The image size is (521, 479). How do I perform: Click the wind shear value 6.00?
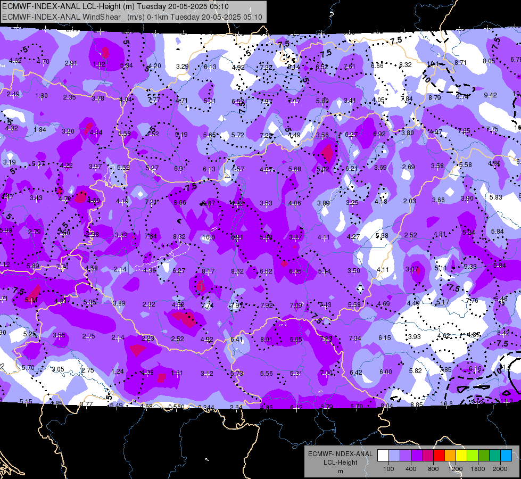pos(385,372)
